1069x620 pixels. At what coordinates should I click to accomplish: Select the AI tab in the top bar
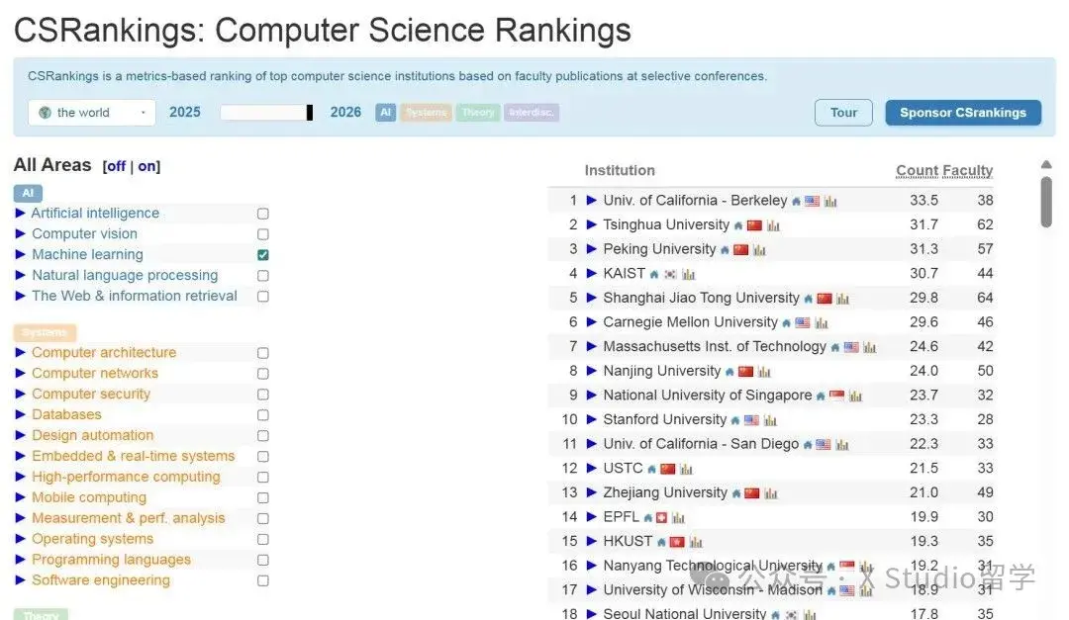click(x=386, y=113)
